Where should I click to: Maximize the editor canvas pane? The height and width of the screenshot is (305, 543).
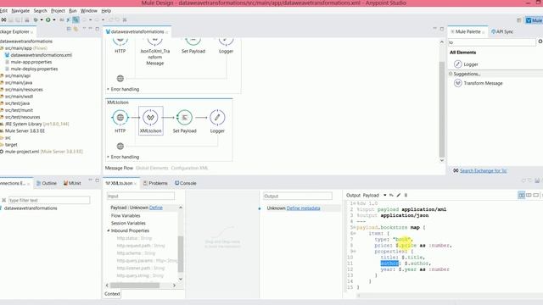pyautogui.click(x=442, y=29)
